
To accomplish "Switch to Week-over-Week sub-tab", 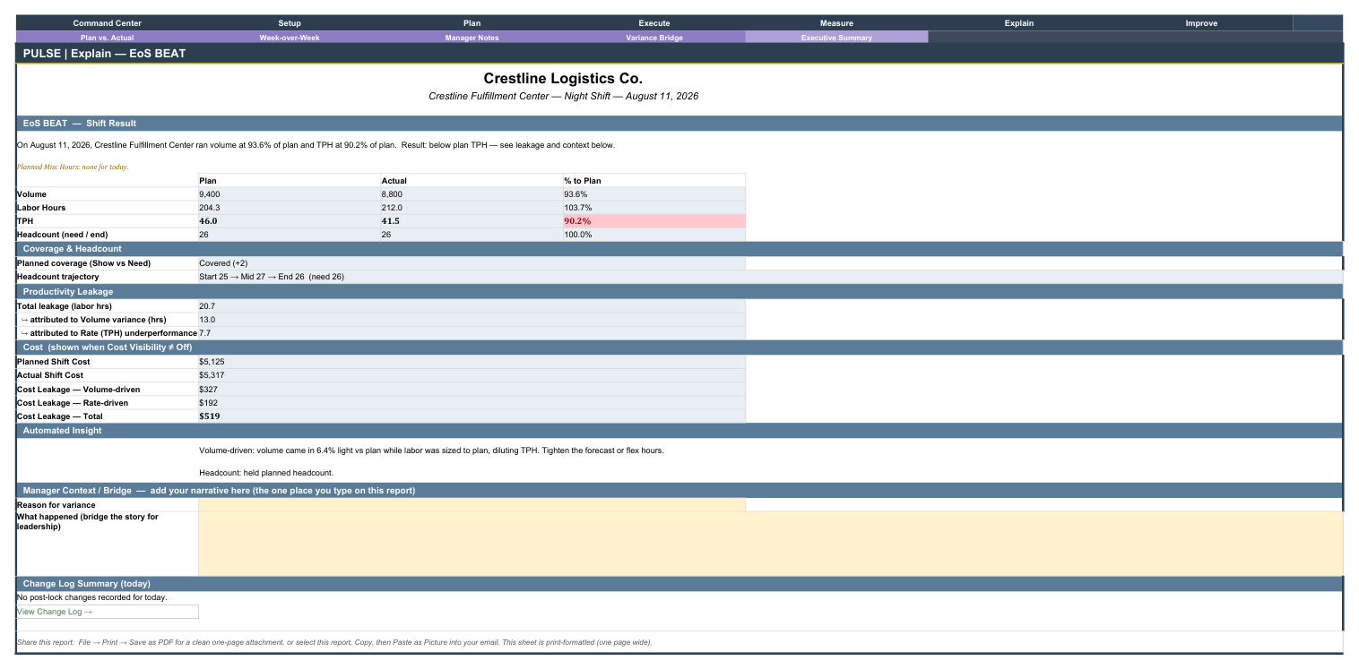I will 290,38.
